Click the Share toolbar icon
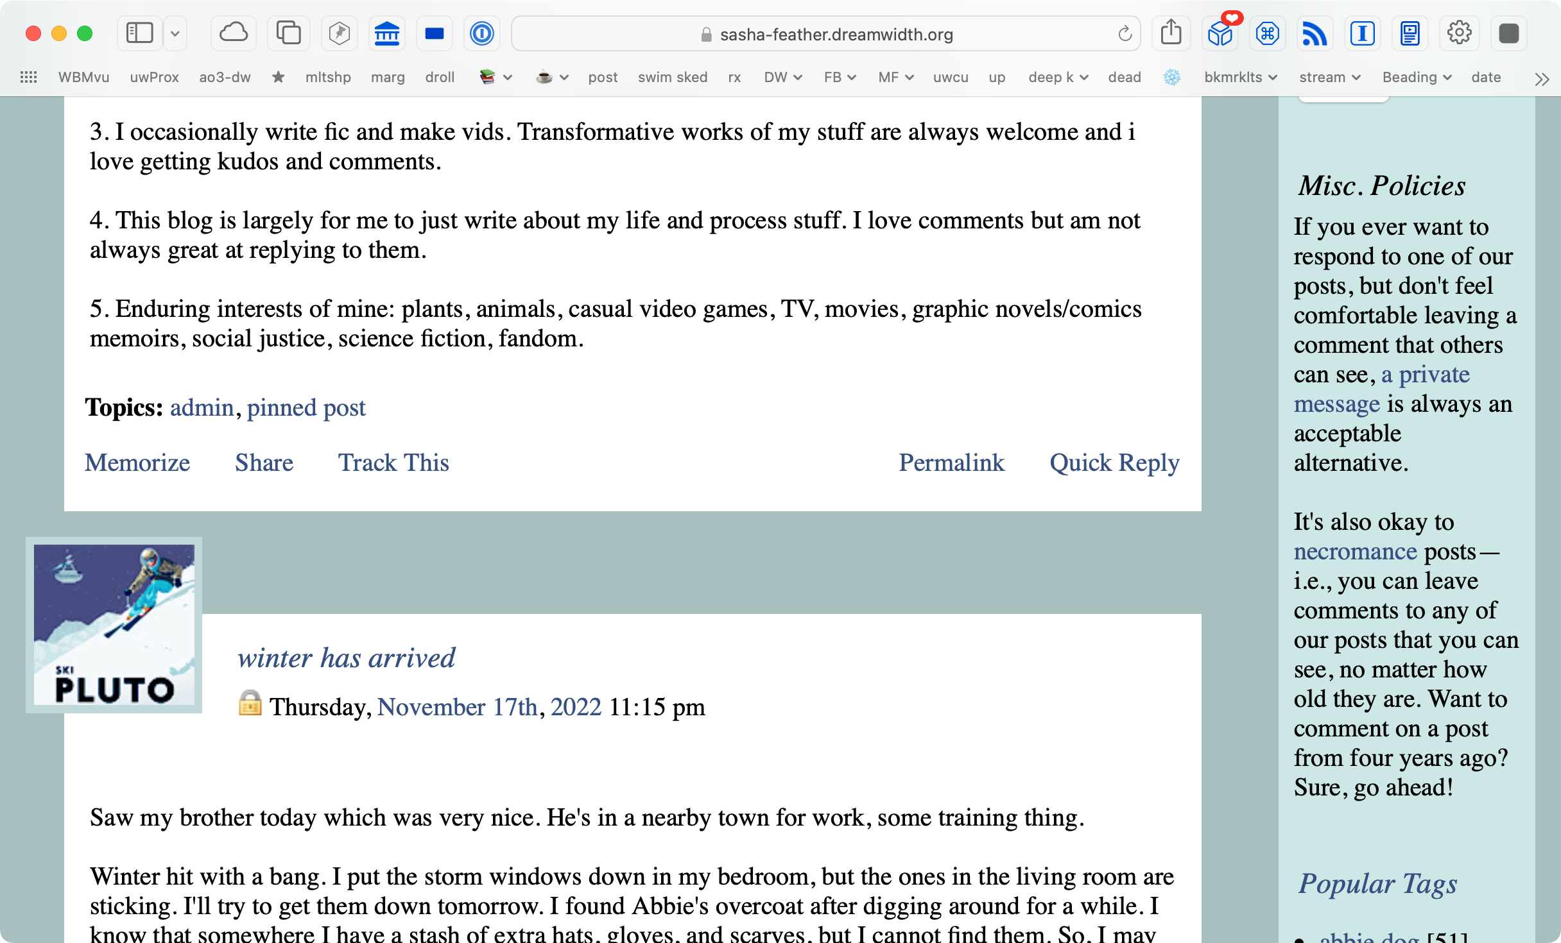 coord(1171,33)
